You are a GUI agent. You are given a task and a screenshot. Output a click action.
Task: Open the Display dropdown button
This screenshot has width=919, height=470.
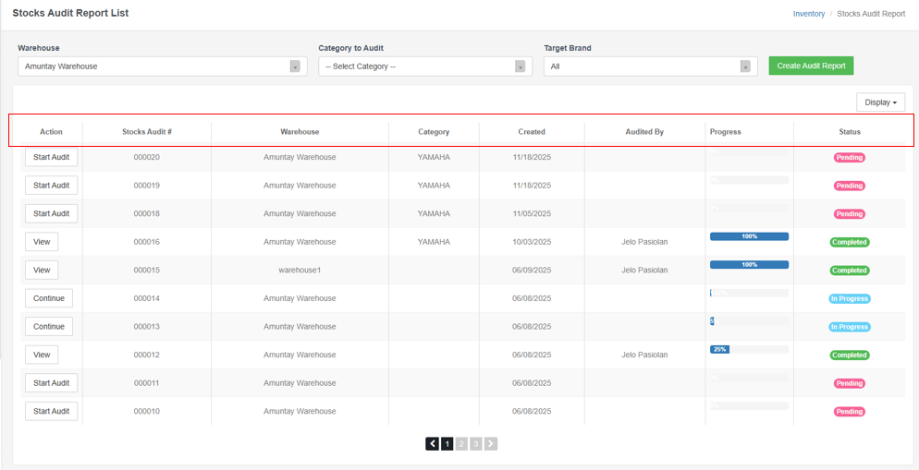point(880,102)
